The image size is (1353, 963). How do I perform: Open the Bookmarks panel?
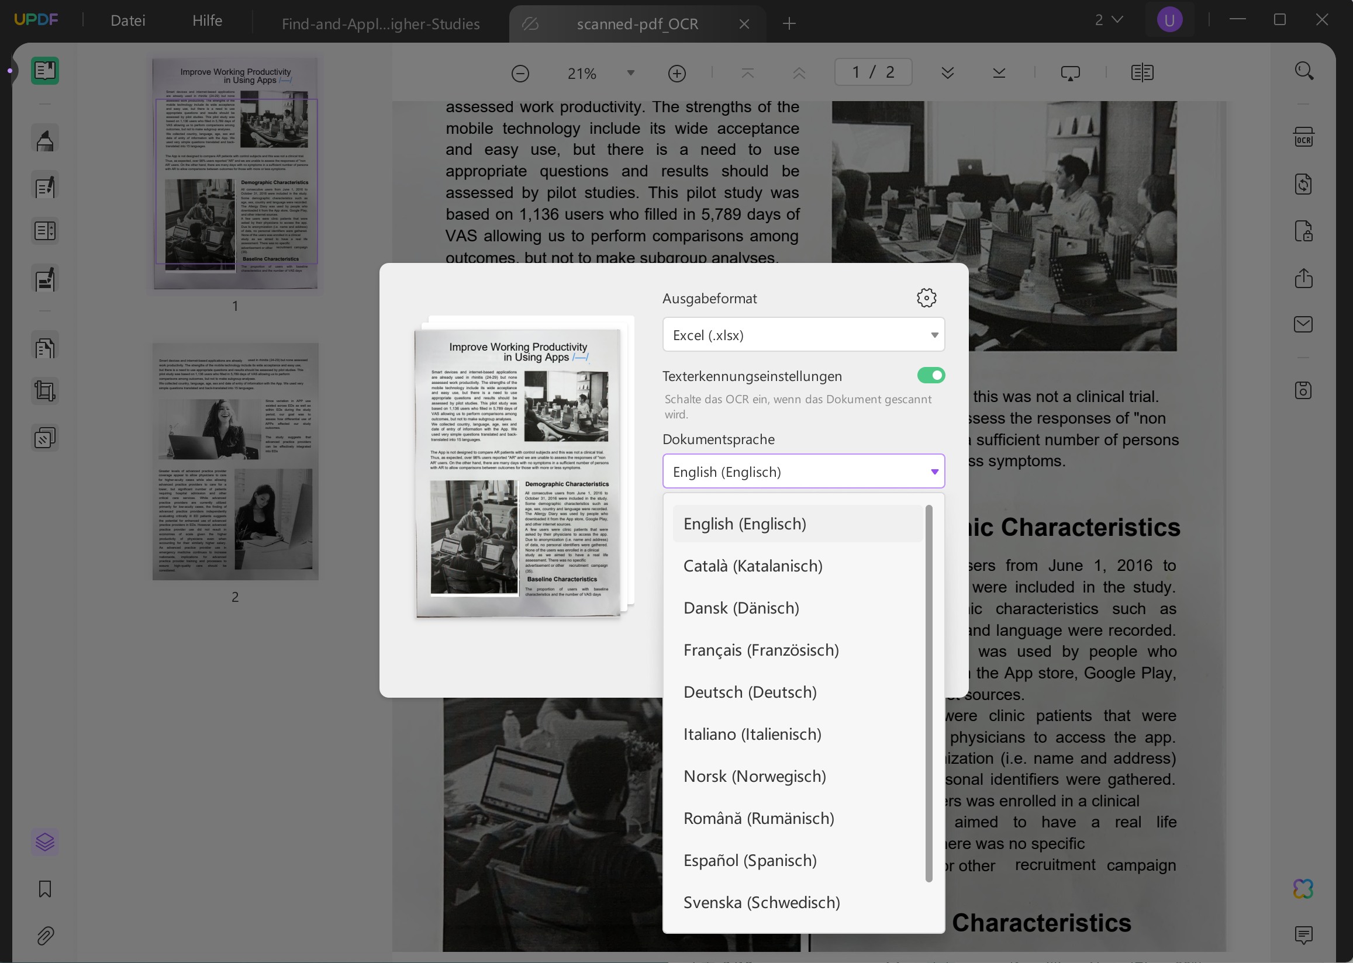(44, 889)
